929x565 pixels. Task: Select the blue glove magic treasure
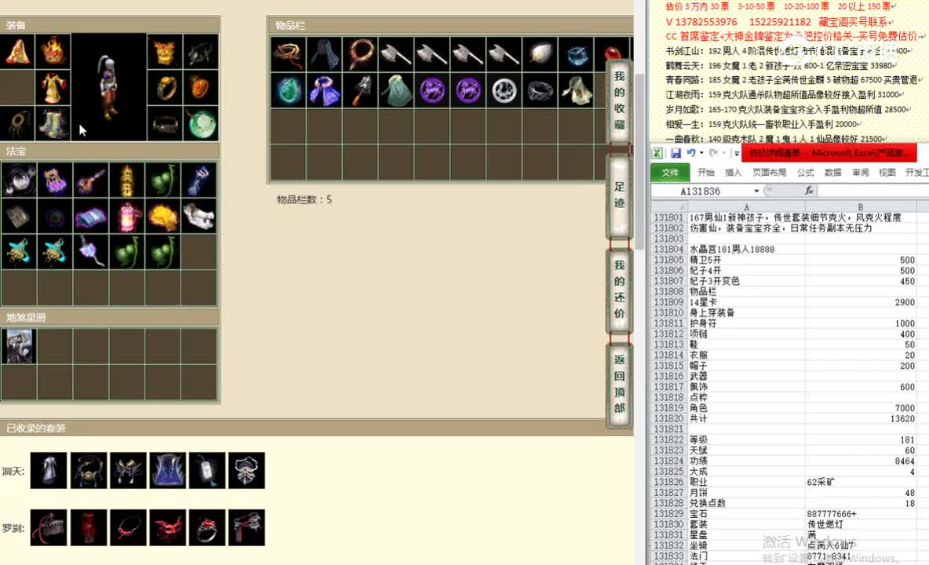click(x=199, y=180)
